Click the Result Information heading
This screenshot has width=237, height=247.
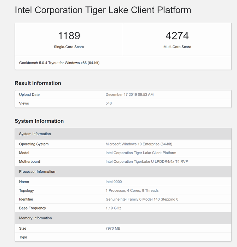[38, 83]
